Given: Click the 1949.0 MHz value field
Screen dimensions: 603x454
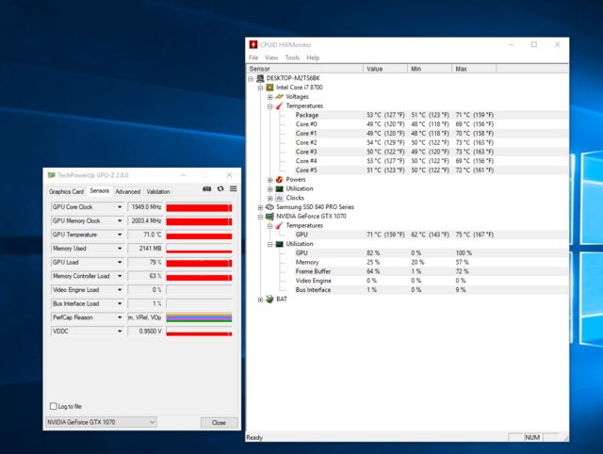Looking at the screenshot, I should [x=146, y=207].
